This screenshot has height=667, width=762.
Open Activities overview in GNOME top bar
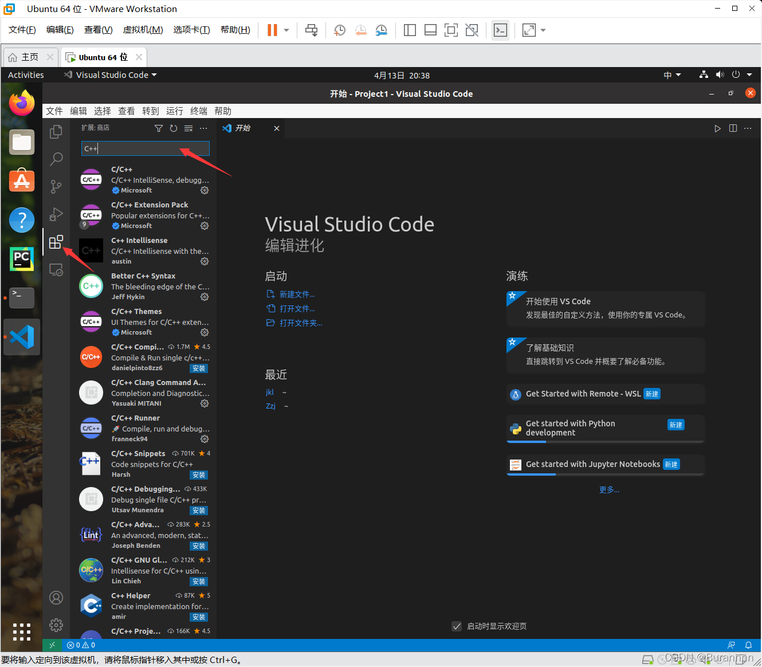coord(26,75)
